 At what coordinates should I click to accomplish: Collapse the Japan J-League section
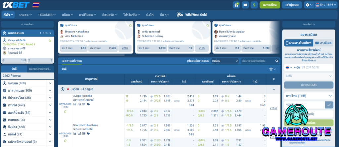click(x=273, y=89)
